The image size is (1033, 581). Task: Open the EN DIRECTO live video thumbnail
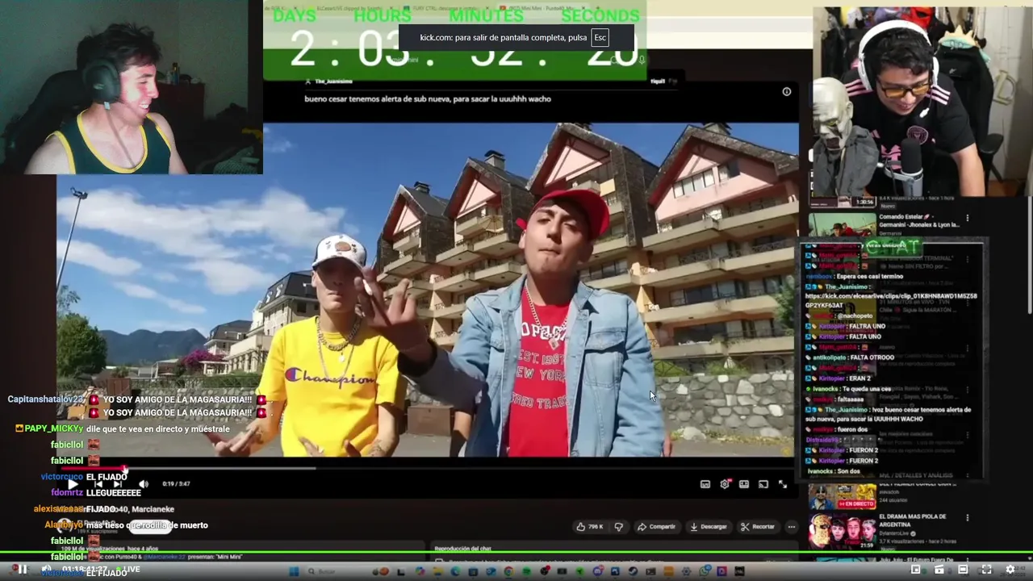pos(842,497)
